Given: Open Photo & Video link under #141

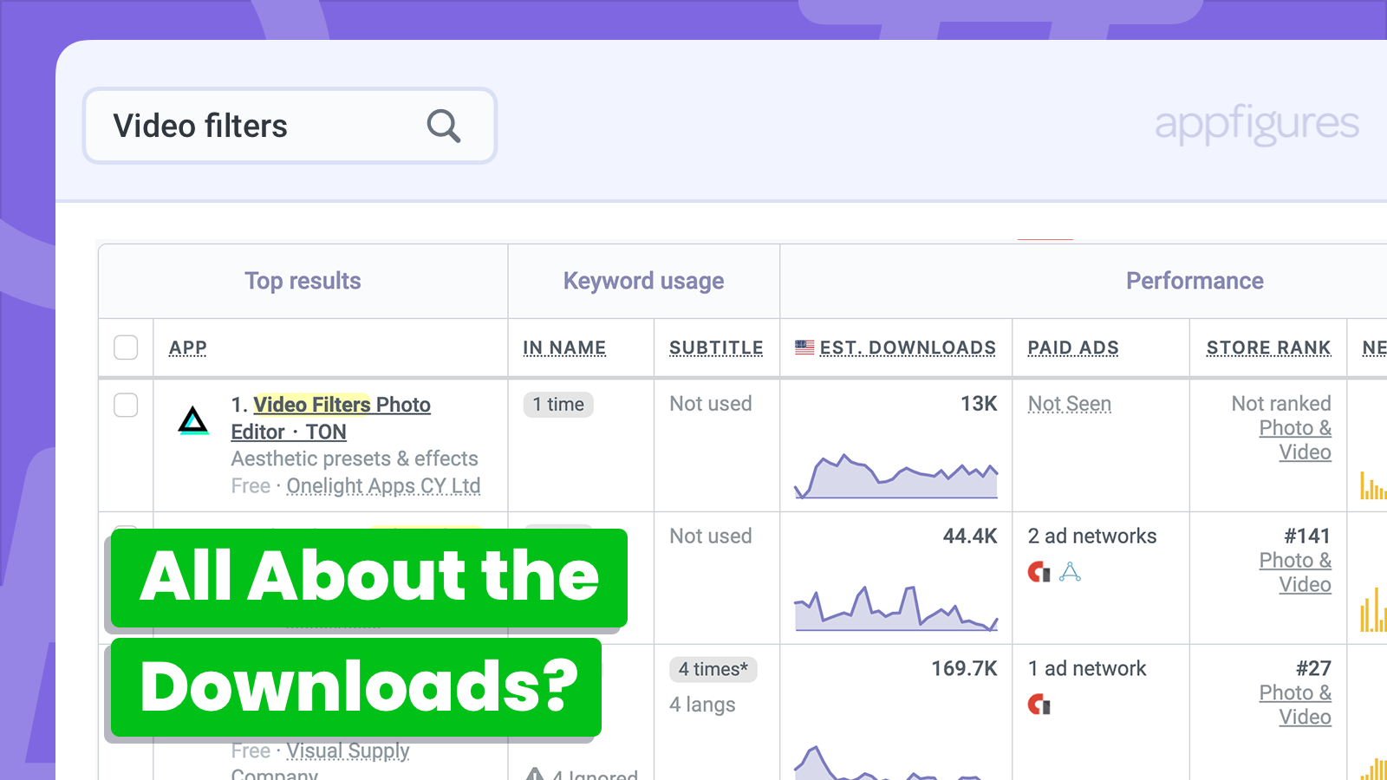Looking at the screenshot, I should [x=1295, y=573].
